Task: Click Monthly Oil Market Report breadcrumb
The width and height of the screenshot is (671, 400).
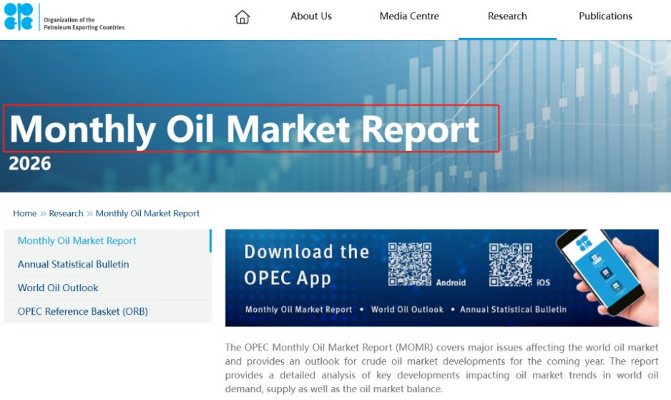Action: (x=147, y=213)
